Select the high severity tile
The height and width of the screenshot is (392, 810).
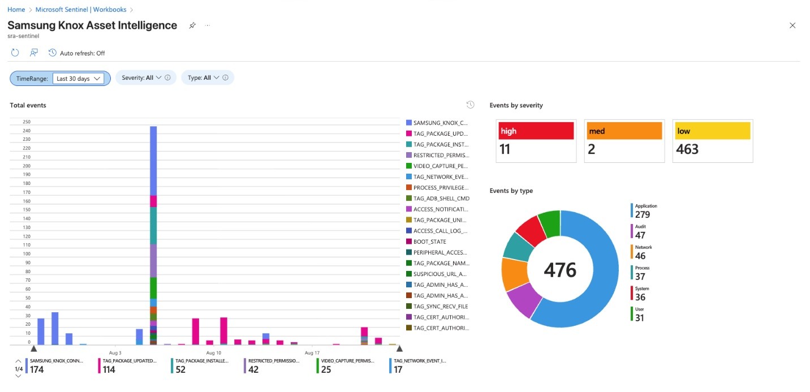tap(536, 140)
